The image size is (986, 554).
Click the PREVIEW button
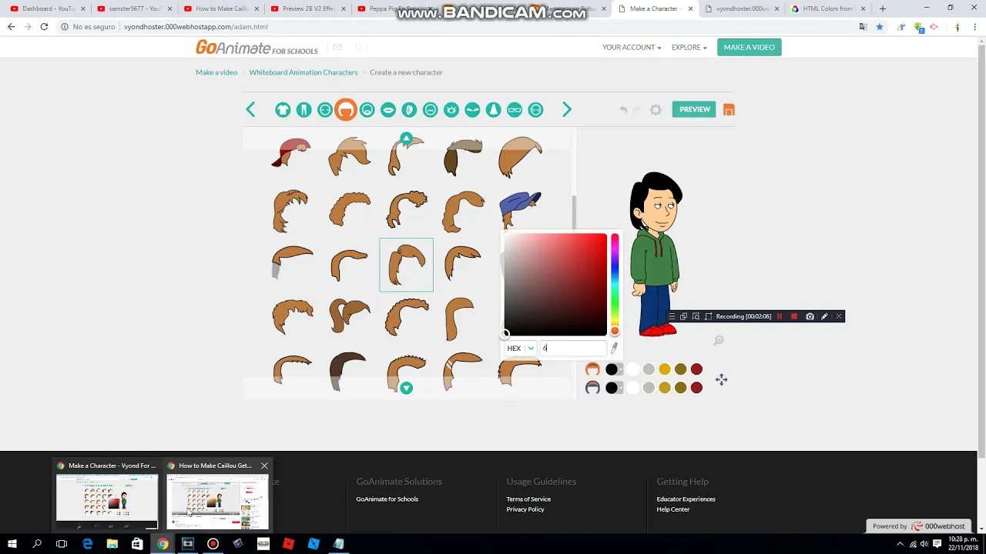[694, 109]
